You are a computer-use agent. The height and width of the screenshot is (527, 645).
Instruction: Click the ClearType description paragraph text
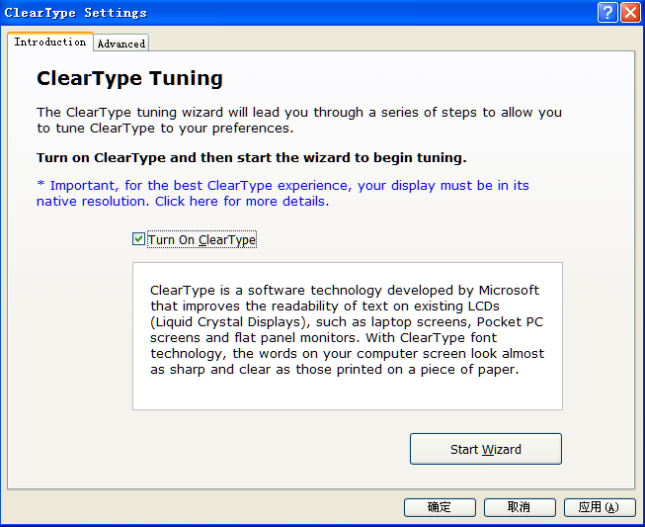[347, 330]
